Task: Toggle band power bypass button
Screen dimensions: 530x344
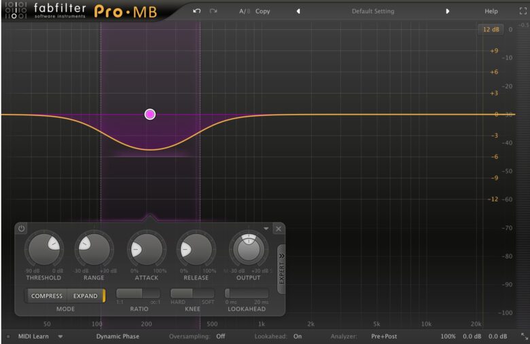Action: pos(21,229)
